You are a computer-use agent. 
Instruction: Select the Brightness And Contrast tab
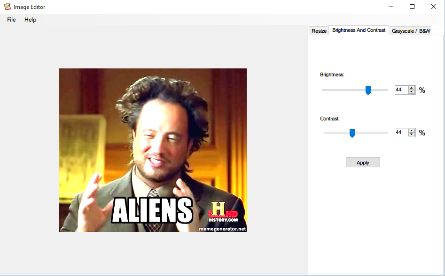[x=359, y=30]
